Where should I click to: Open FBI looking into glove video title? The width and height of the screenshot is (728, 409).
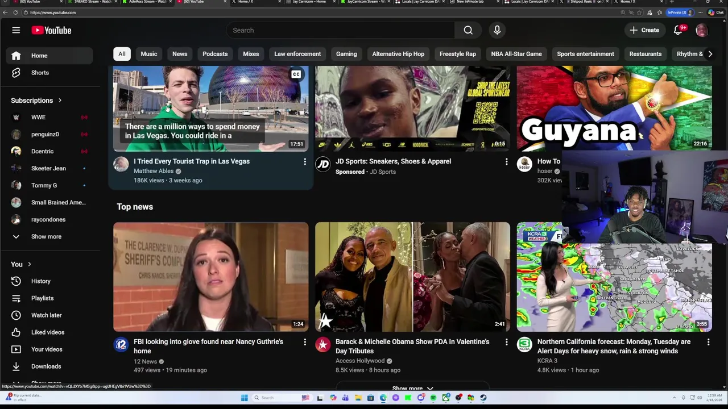[x=208, y=347]
